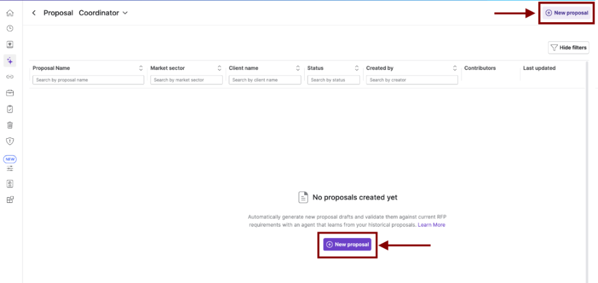The height and width of the screenshot is (283, 598).
Task: Click the document icon beside No proposals heading
Action: point(303,197)
